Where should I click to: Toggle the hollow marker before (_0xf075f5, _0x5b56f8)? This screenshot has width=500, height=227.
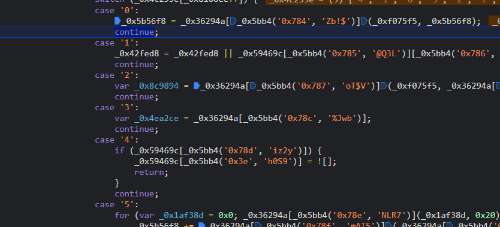364,22
